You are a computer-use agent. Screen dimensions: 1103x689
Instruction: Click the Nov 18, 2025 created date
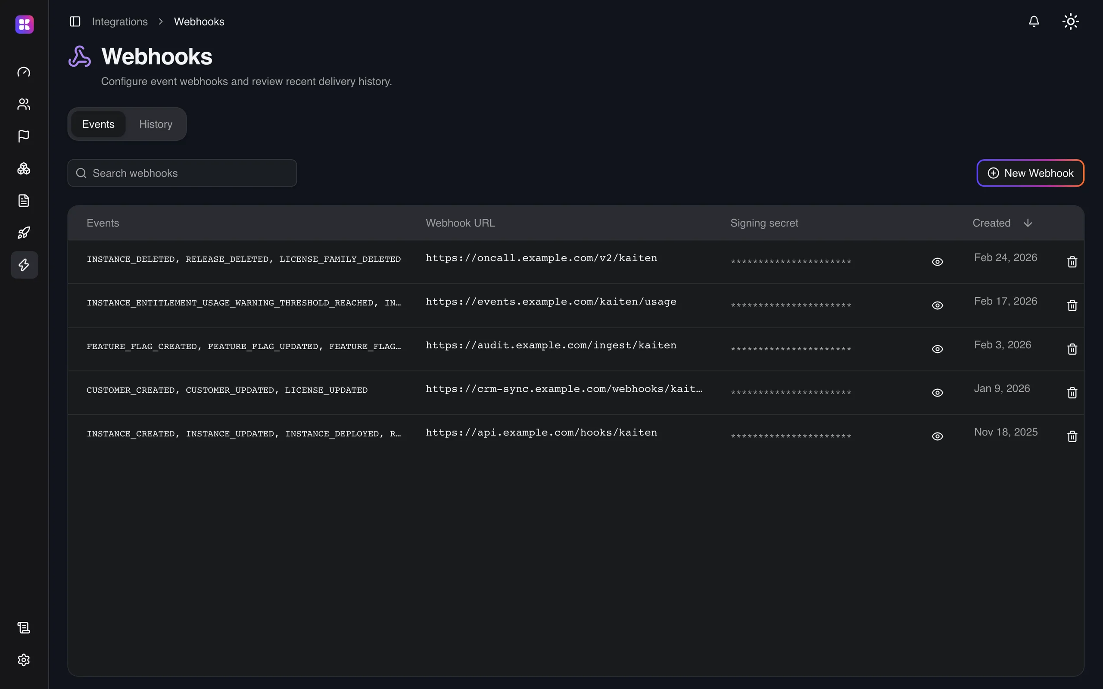[1006, 432]
